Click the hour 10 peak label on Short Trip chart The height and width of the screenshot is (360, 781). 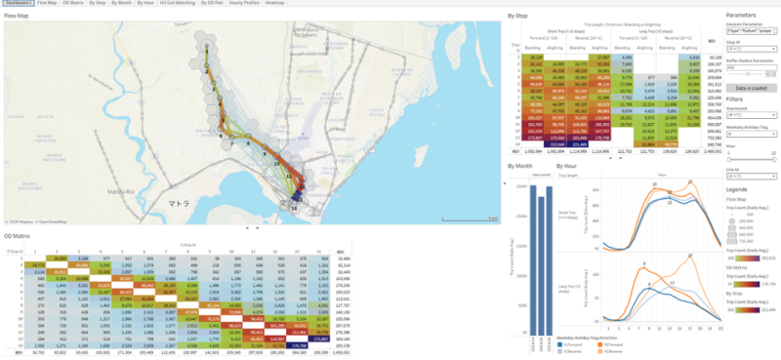(x=654, y=184)
